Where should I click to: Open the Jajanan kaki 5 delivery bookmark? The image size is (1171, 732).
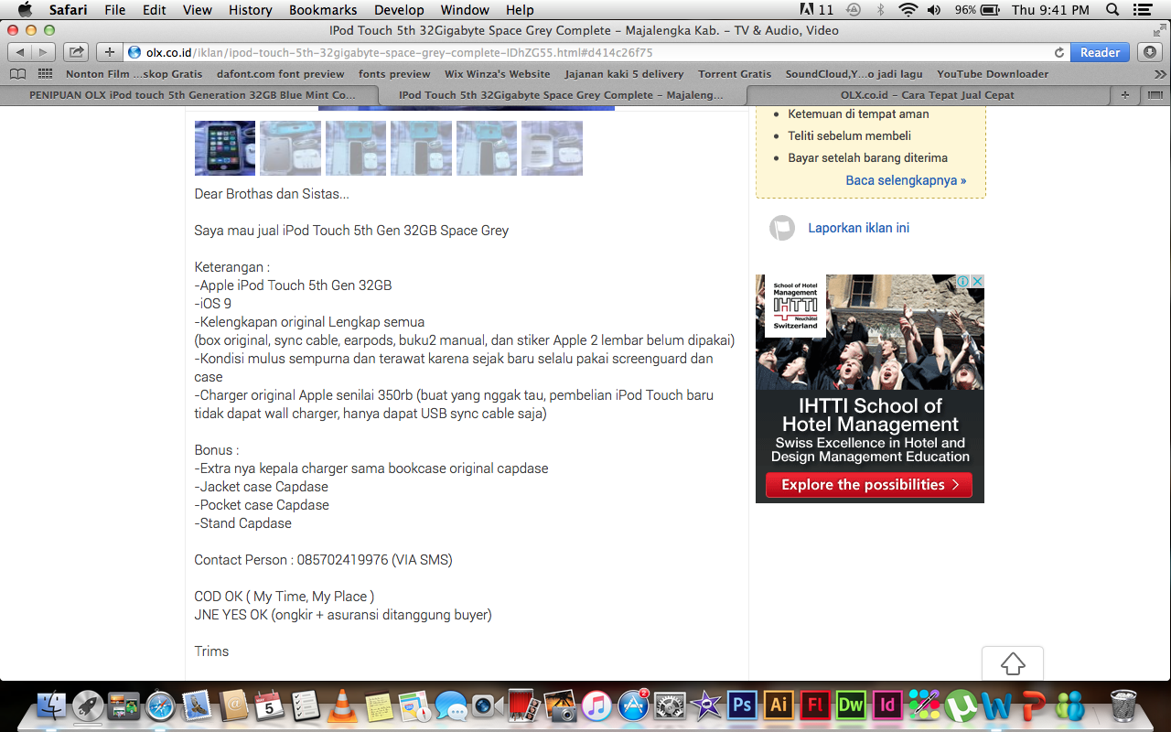(624, 74)
